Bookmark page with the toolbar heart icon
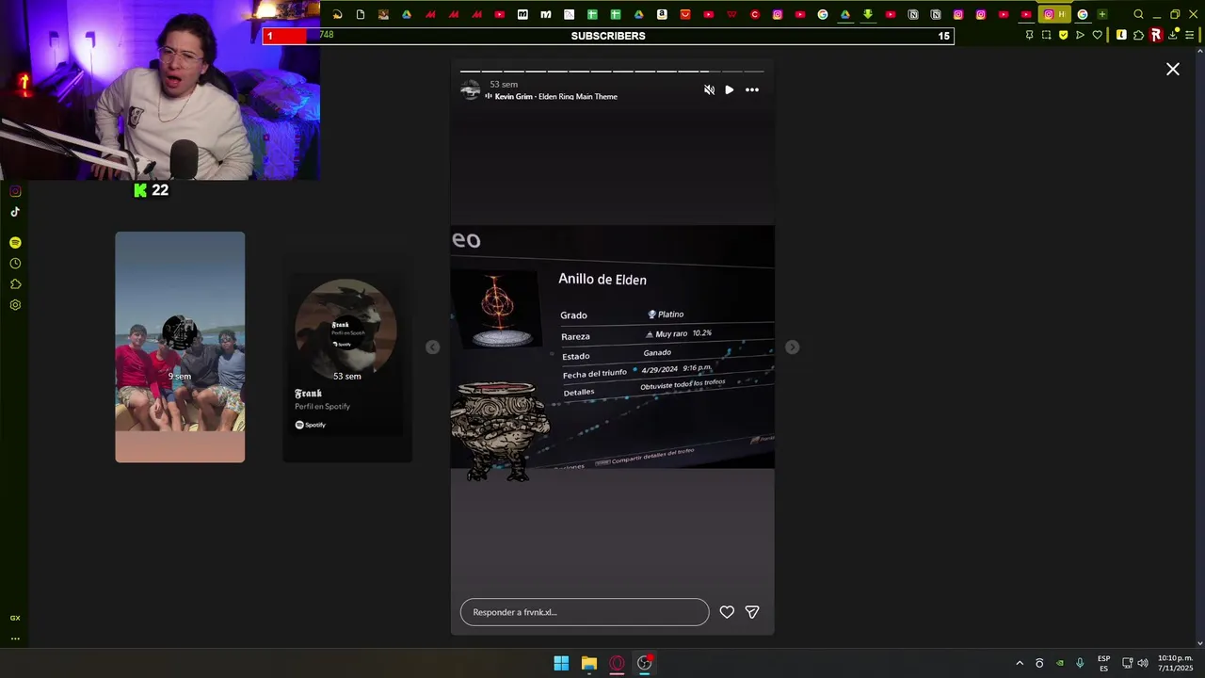 [x=1098, y=35]
